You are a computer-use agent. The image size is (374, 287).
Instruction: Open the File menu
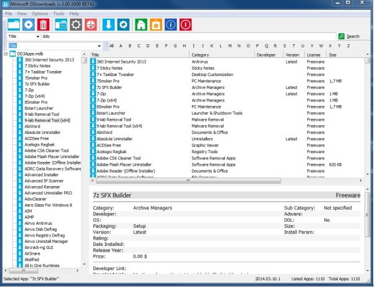pos(8,14)
